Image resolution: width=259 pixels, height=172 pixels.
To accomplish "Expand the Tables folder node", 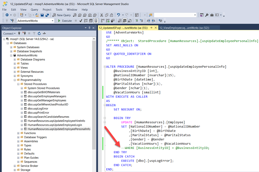I will pos(15,64).
